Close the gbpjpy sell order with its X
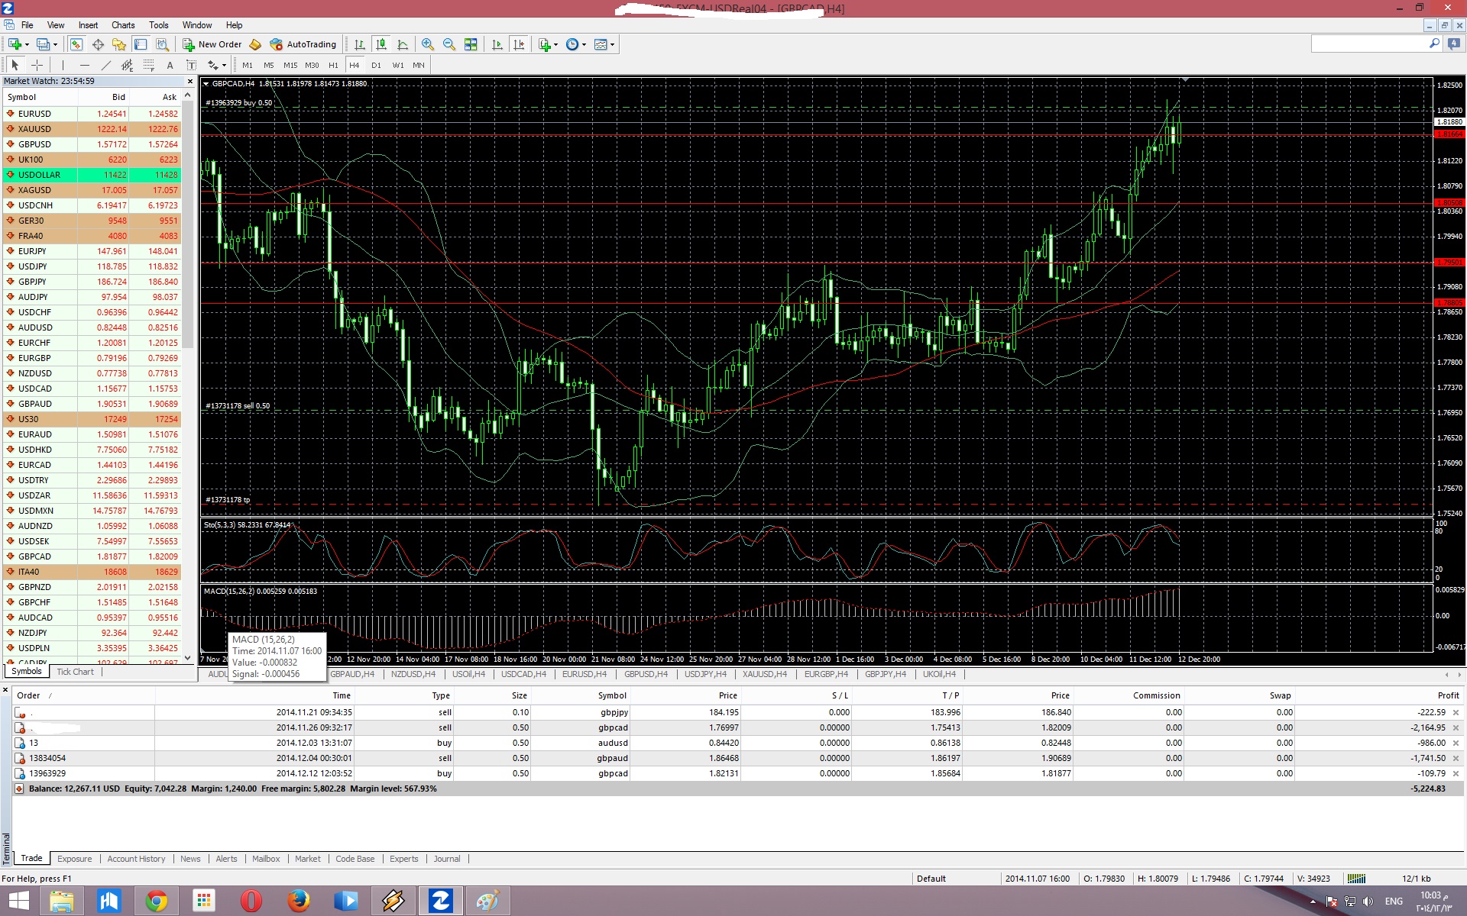This screenshot has height=916, width=1467. pyautogui.click(x=1456, y=712)
